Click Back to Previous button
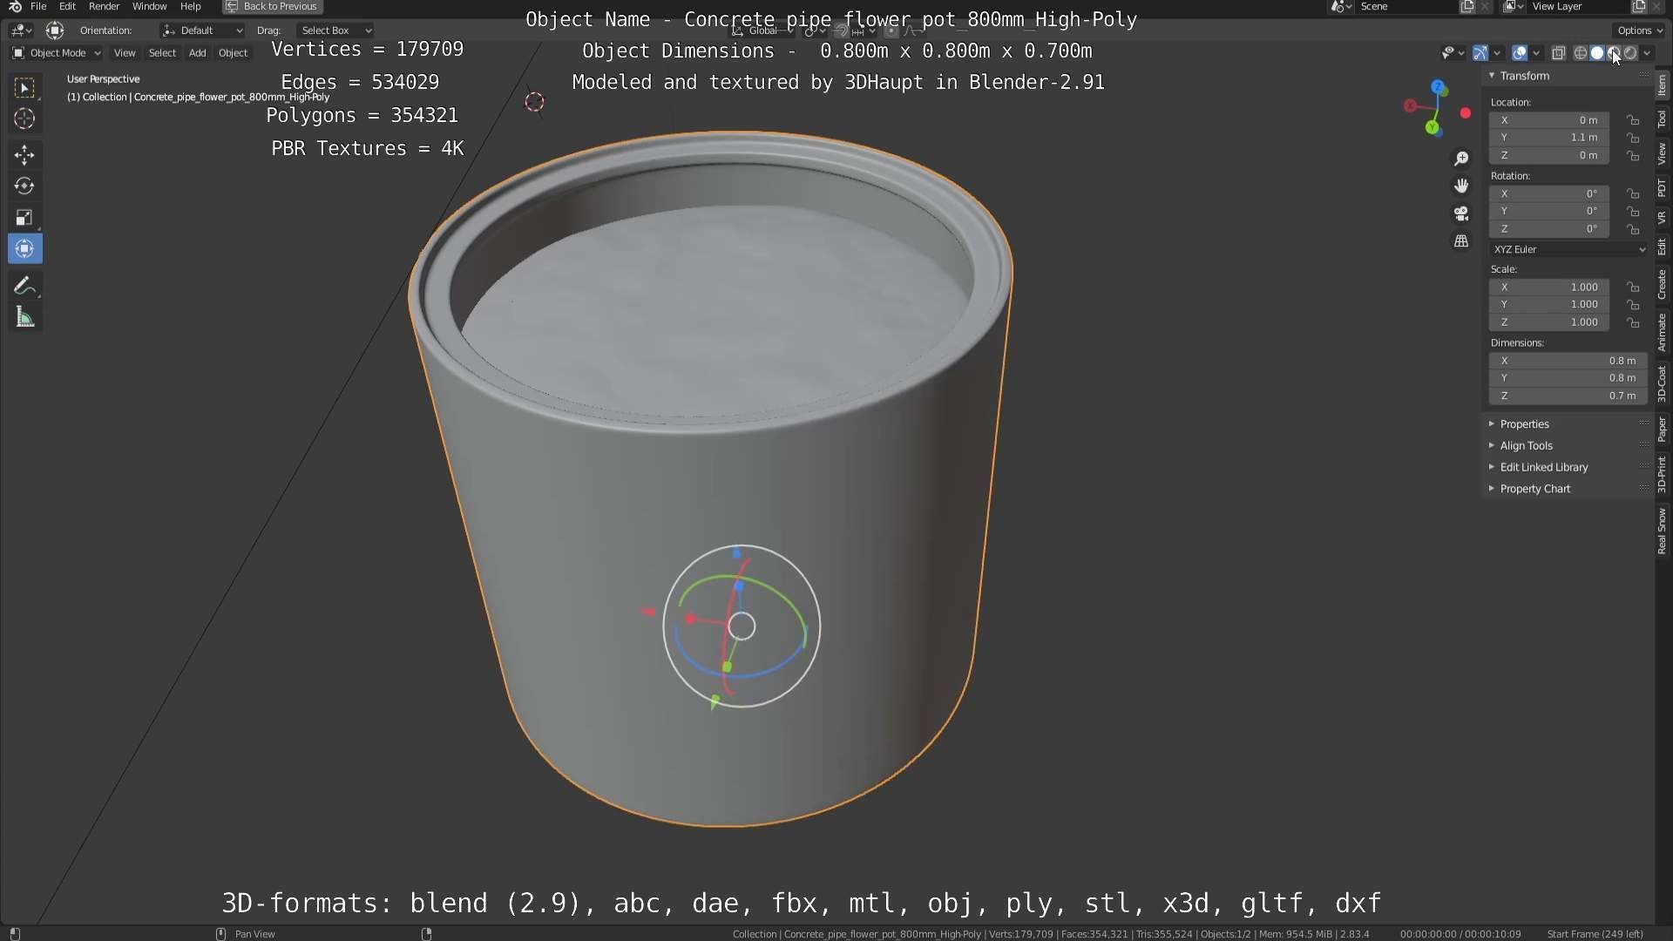 272,6
